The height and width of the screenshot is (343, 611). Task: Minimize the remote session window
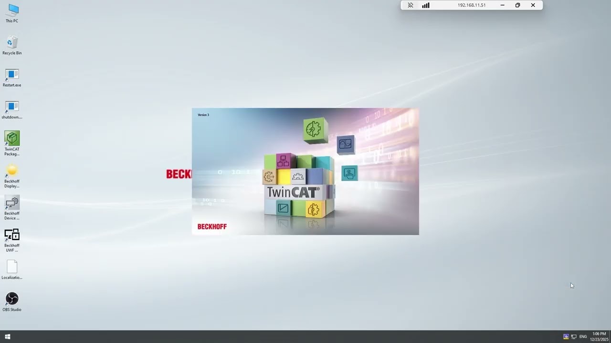click(502, 5)
